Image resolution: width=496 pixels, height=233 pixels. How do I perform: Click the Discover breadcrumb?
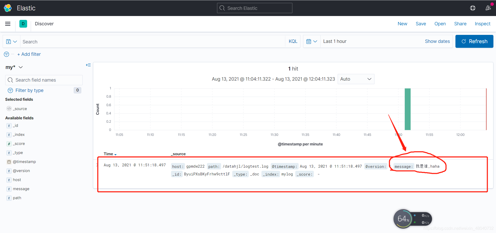click(x=44, y=24)
